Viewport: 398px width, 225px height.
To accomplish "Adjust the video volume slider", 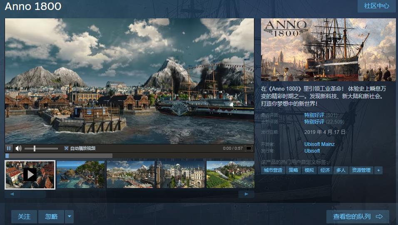I will tap(41, 148).
